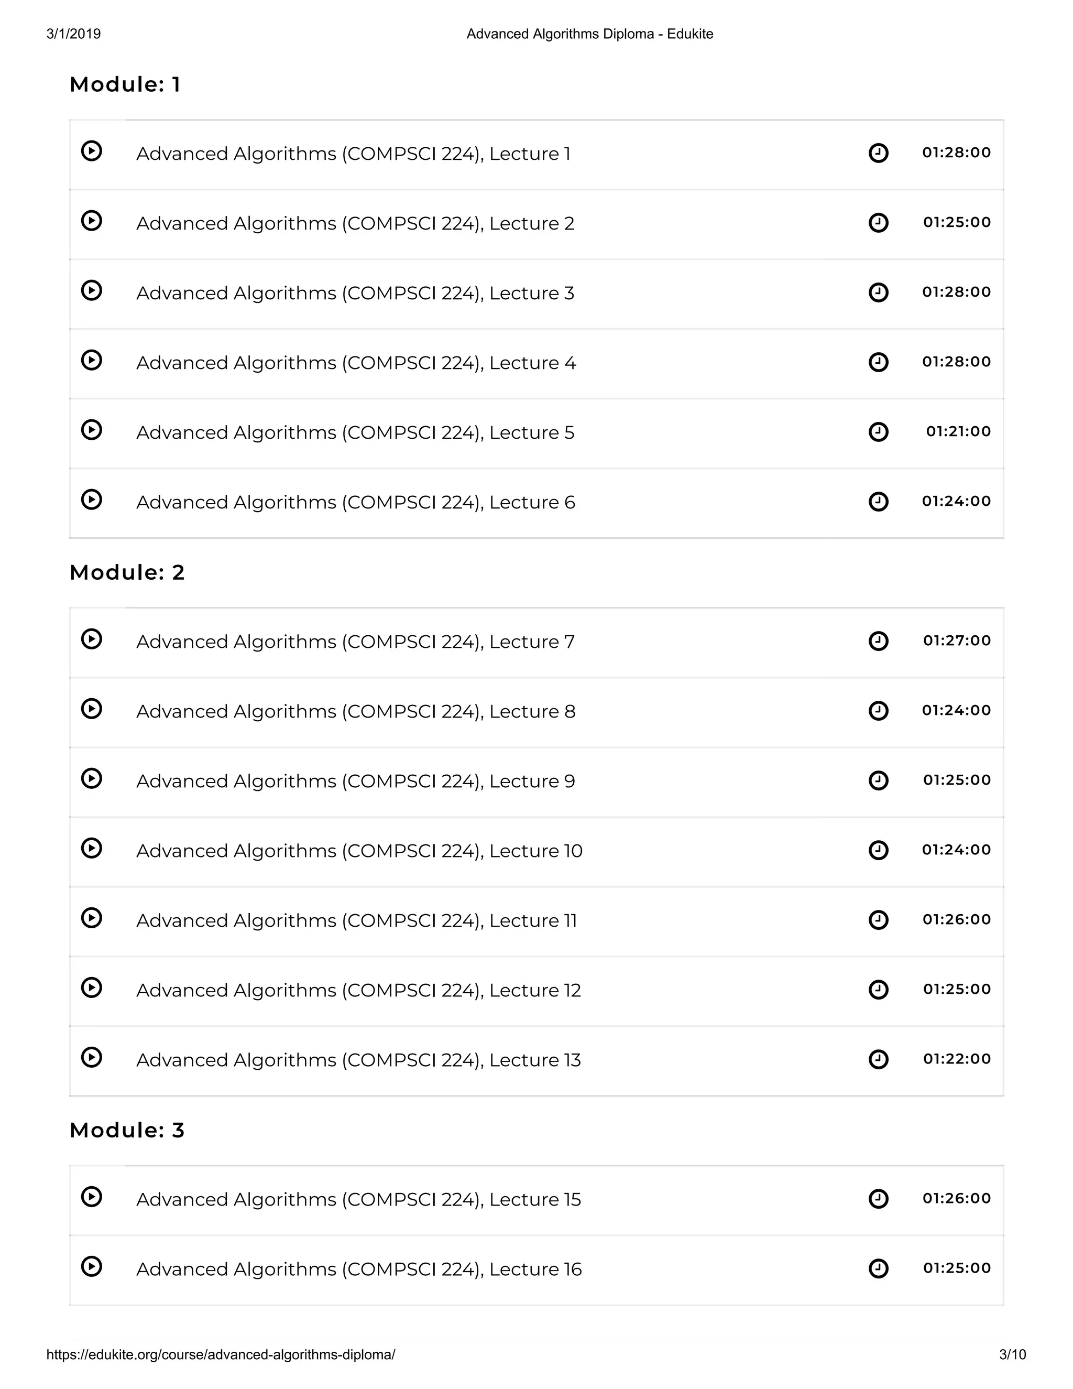Open the Lecture 5 title link

point(355,432)
